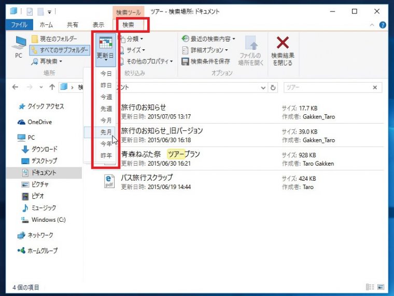The width and height of the screenshot is (394, 296).
Task: Choose 今年 from date menu
Action: tap(106, 144)
